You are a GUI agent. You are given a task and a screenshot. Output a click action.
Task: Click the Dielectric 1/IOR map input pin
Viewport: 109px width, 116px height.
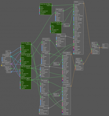point(74,16)
